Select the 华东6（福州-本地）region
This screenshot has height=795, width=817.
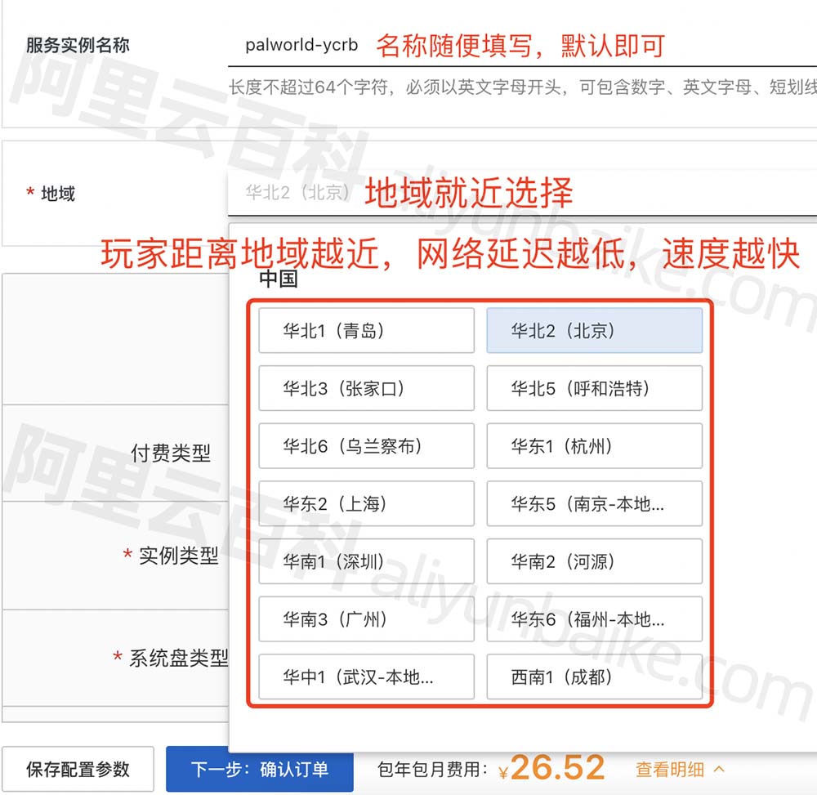coord(594,619)
